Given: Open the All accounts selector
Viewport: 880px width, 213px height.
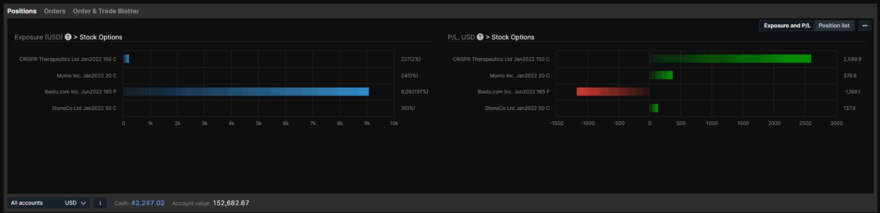Looking at the screenshot, I should click(x=34, y=203).
